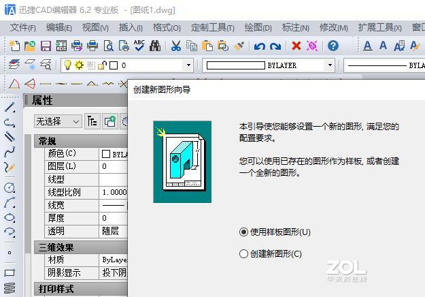Click the blue Help question mark

tap(333, 46)
